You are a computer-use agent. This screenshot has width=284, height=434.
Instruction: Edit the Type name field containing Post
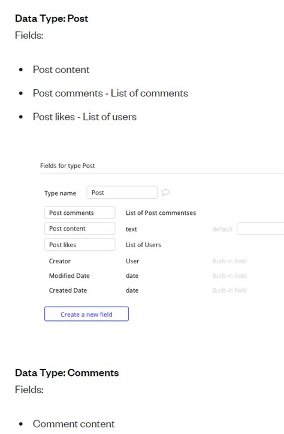click(122, 192)
